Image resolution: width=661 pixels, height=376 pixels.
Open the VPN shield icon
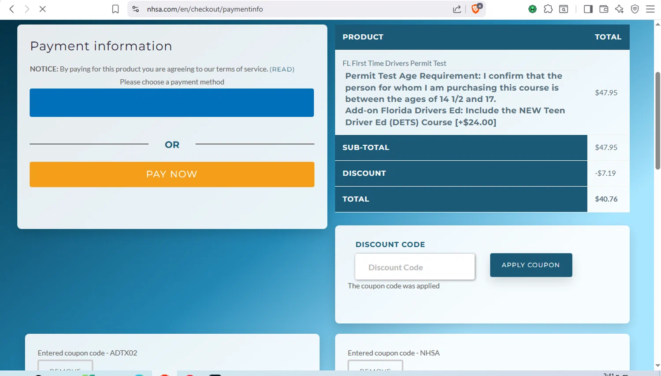point(635,9)
